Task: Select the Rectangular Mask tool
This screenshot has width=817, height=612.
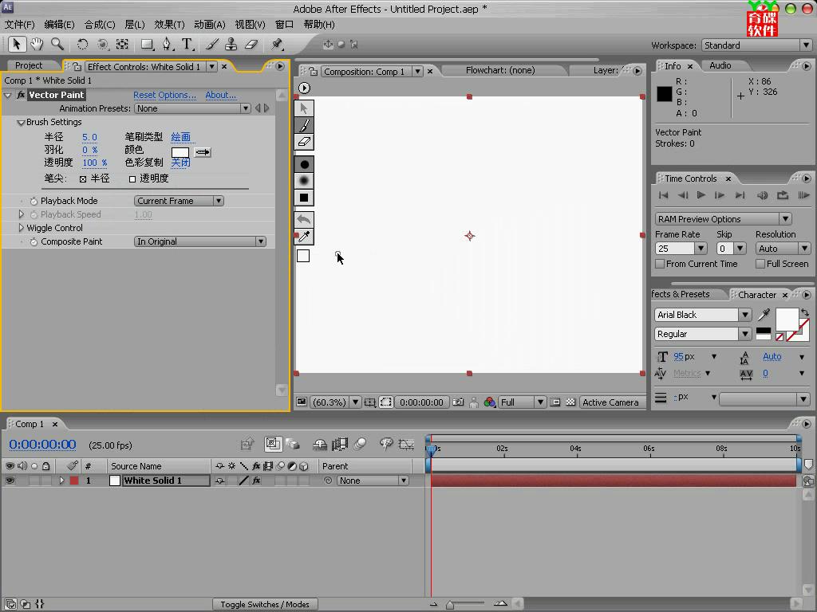Action: (148, 45)
